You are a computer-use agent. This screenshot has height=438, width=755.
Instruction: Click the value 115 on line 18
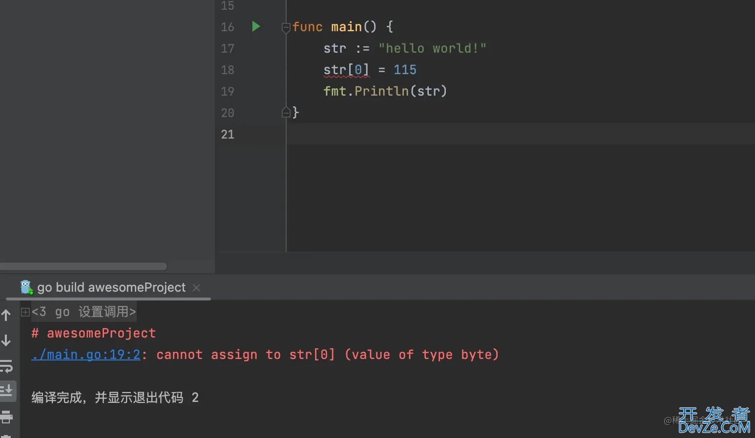405,70
